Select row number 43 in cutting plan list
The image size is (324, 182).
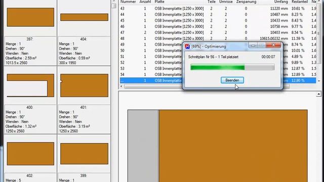click(218, 9)
